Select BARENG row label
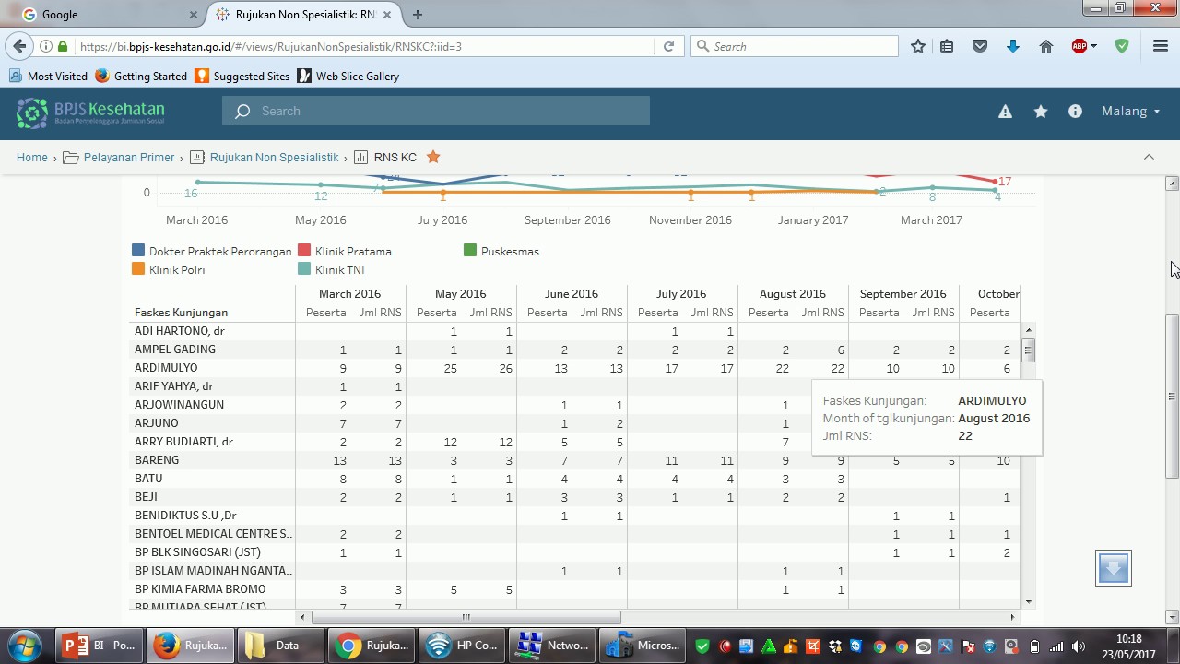 [157, 460]
